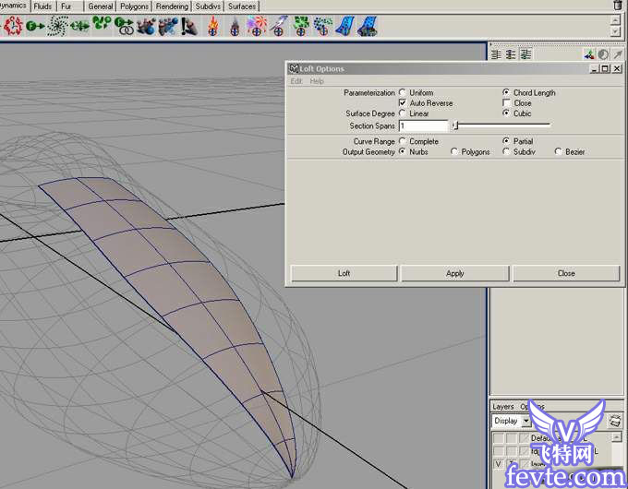This screenshot has width=628, height=489.
Task: Switch to the Polygons shelf tab
Action: point(134,6)
